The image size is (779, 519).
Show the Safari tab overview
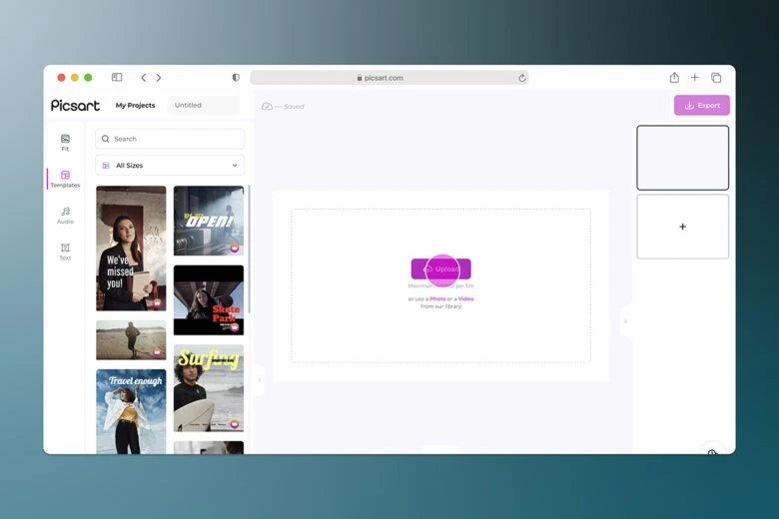(716, 78)
